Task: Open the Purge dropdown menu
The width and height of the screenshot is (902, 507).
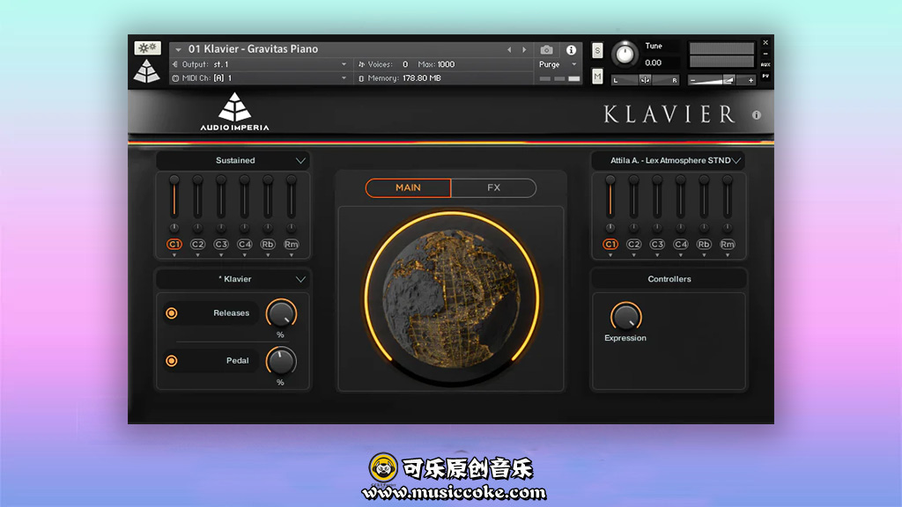Action: tap(558, 64)
